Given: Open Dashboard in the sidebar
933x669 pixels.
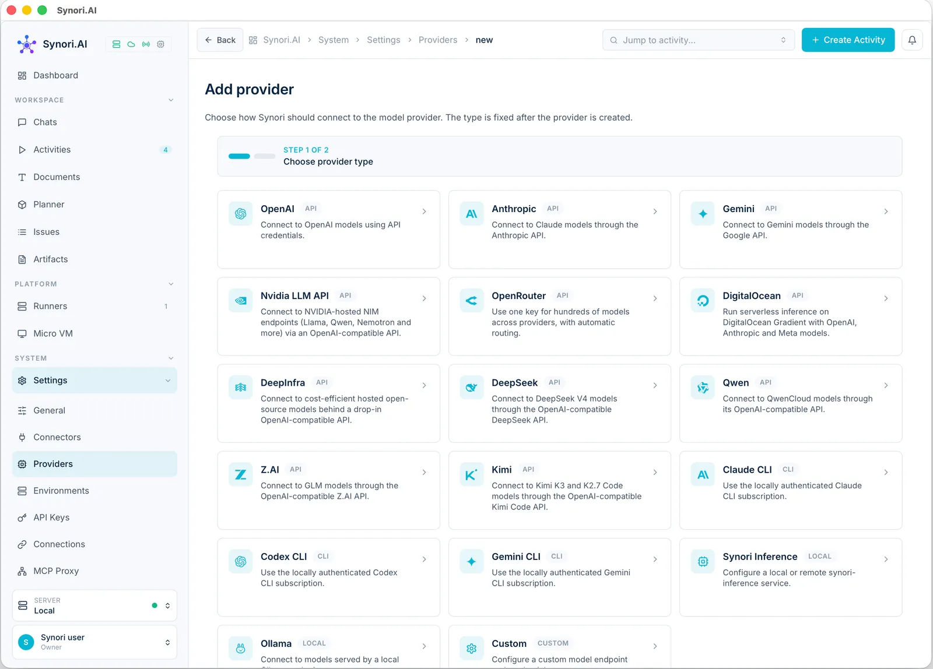Looking at the screenshot, I should [x=94, y=75].
